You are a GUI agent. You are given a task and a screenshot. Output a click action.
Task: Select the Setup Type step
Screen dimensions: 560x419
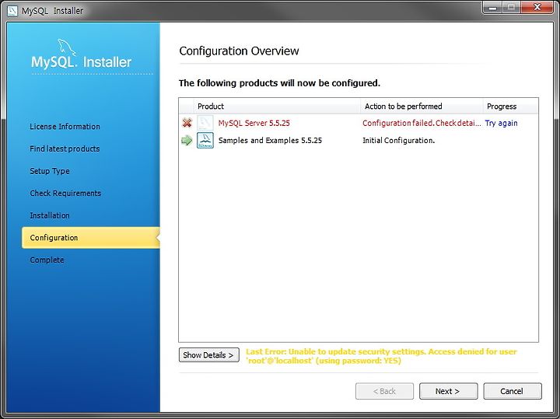50,171
